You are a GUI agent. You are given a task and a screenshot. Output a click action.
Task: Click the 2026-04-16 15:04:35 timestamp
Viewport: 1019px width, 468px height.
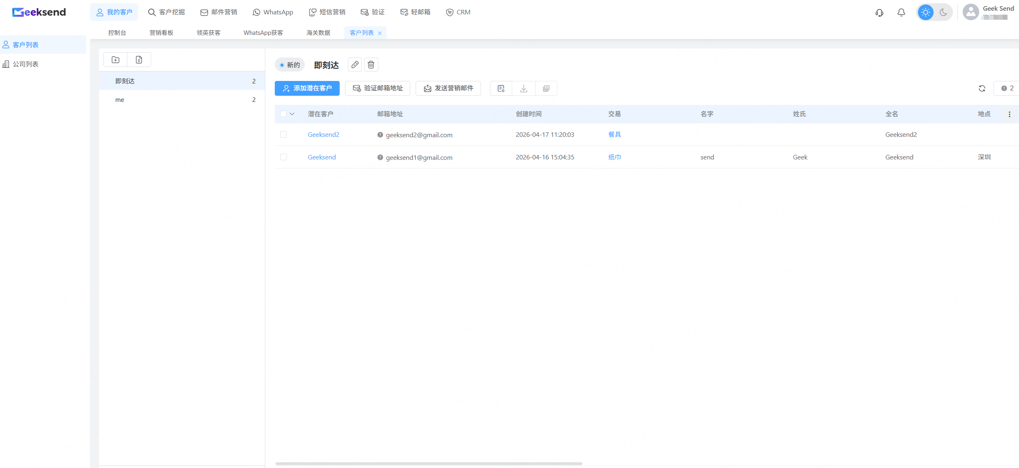coord(545,157)
